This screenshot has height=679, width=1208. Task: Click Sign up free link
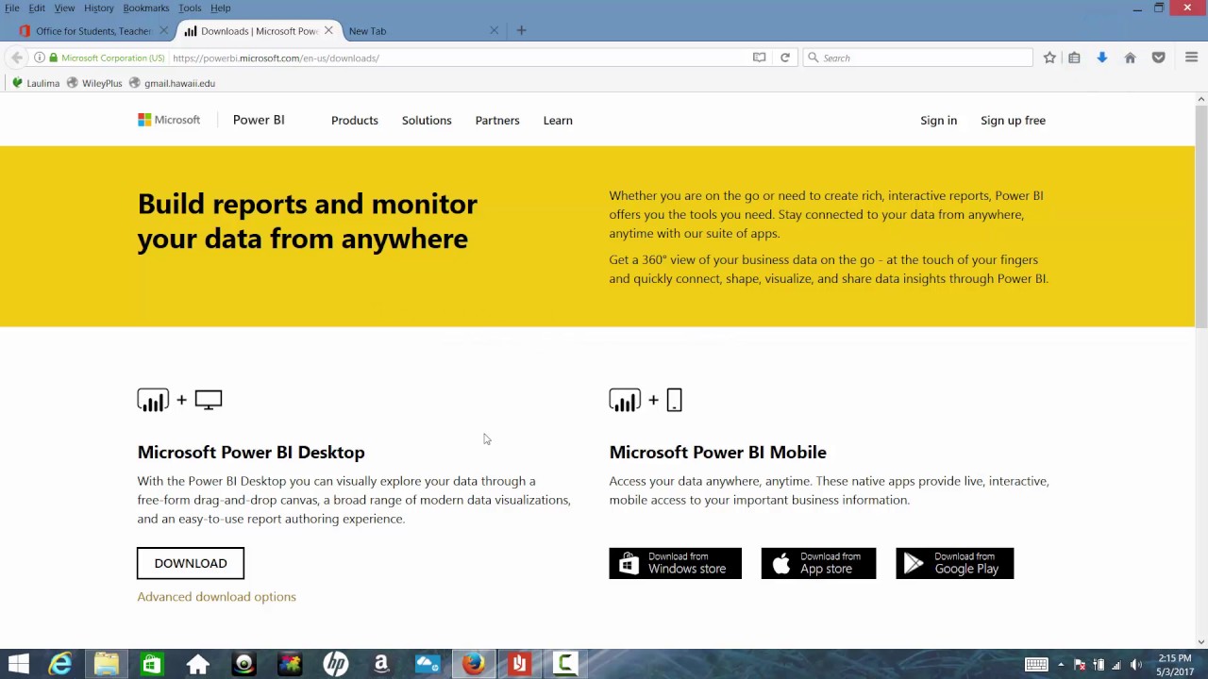point(1013,120)
